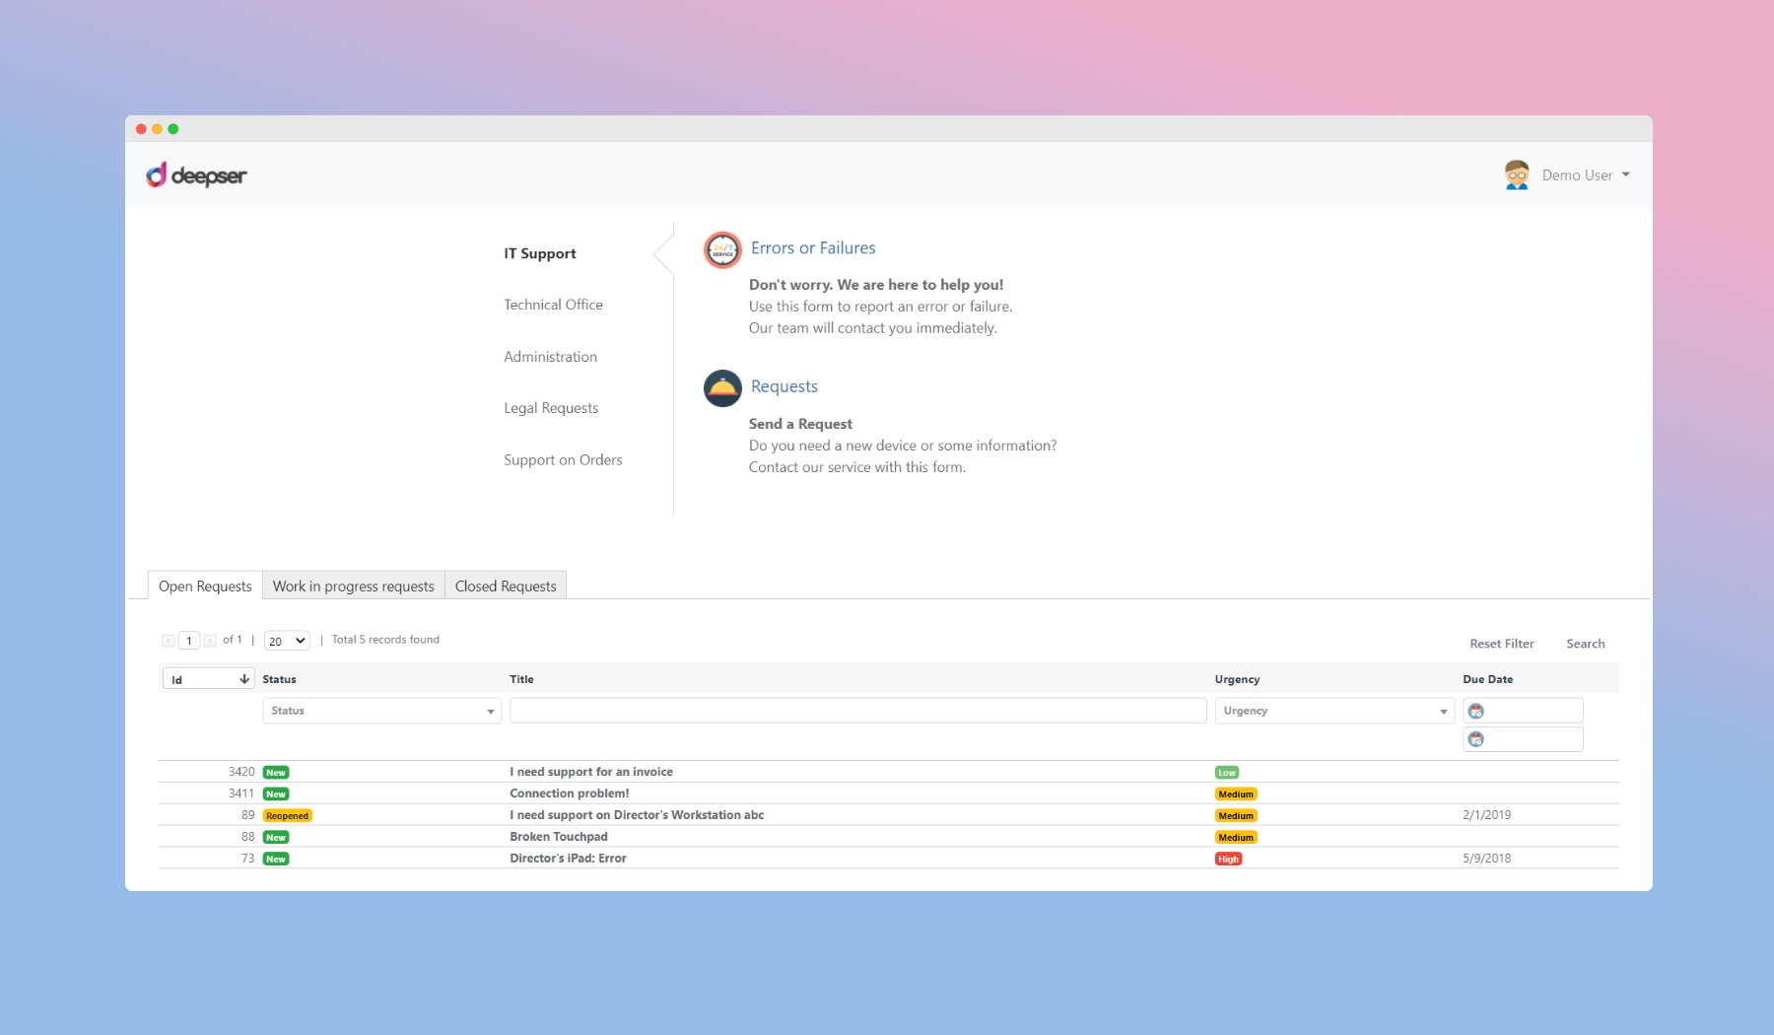The width and height of the screenshot is (1774, 1035).
Task: Click 'Total 5 records found' text
Action: tap(385, 640)
